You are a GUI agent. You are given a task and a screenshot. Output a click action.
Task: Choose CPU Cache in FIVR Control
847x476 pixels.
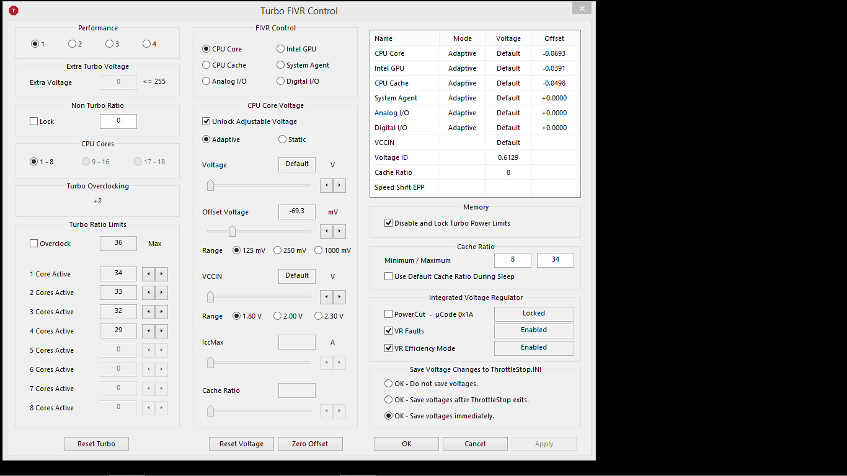[224, 65]
